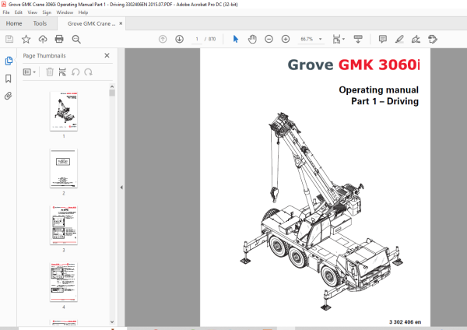
Task: Click thumbnail scrollbar up arrow
Action: [112, 86]
